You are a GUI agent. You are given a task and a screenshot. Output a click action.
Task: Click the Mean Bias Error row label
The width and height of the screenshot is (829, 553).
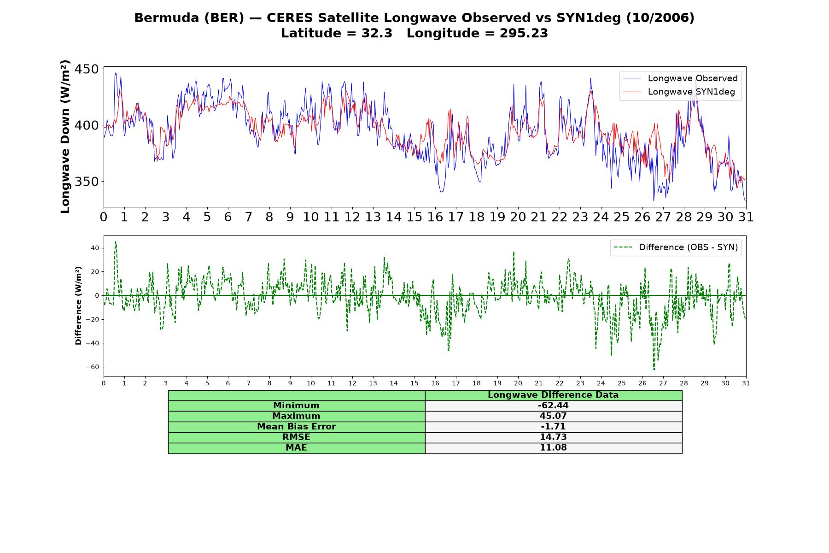pos(297,427)
